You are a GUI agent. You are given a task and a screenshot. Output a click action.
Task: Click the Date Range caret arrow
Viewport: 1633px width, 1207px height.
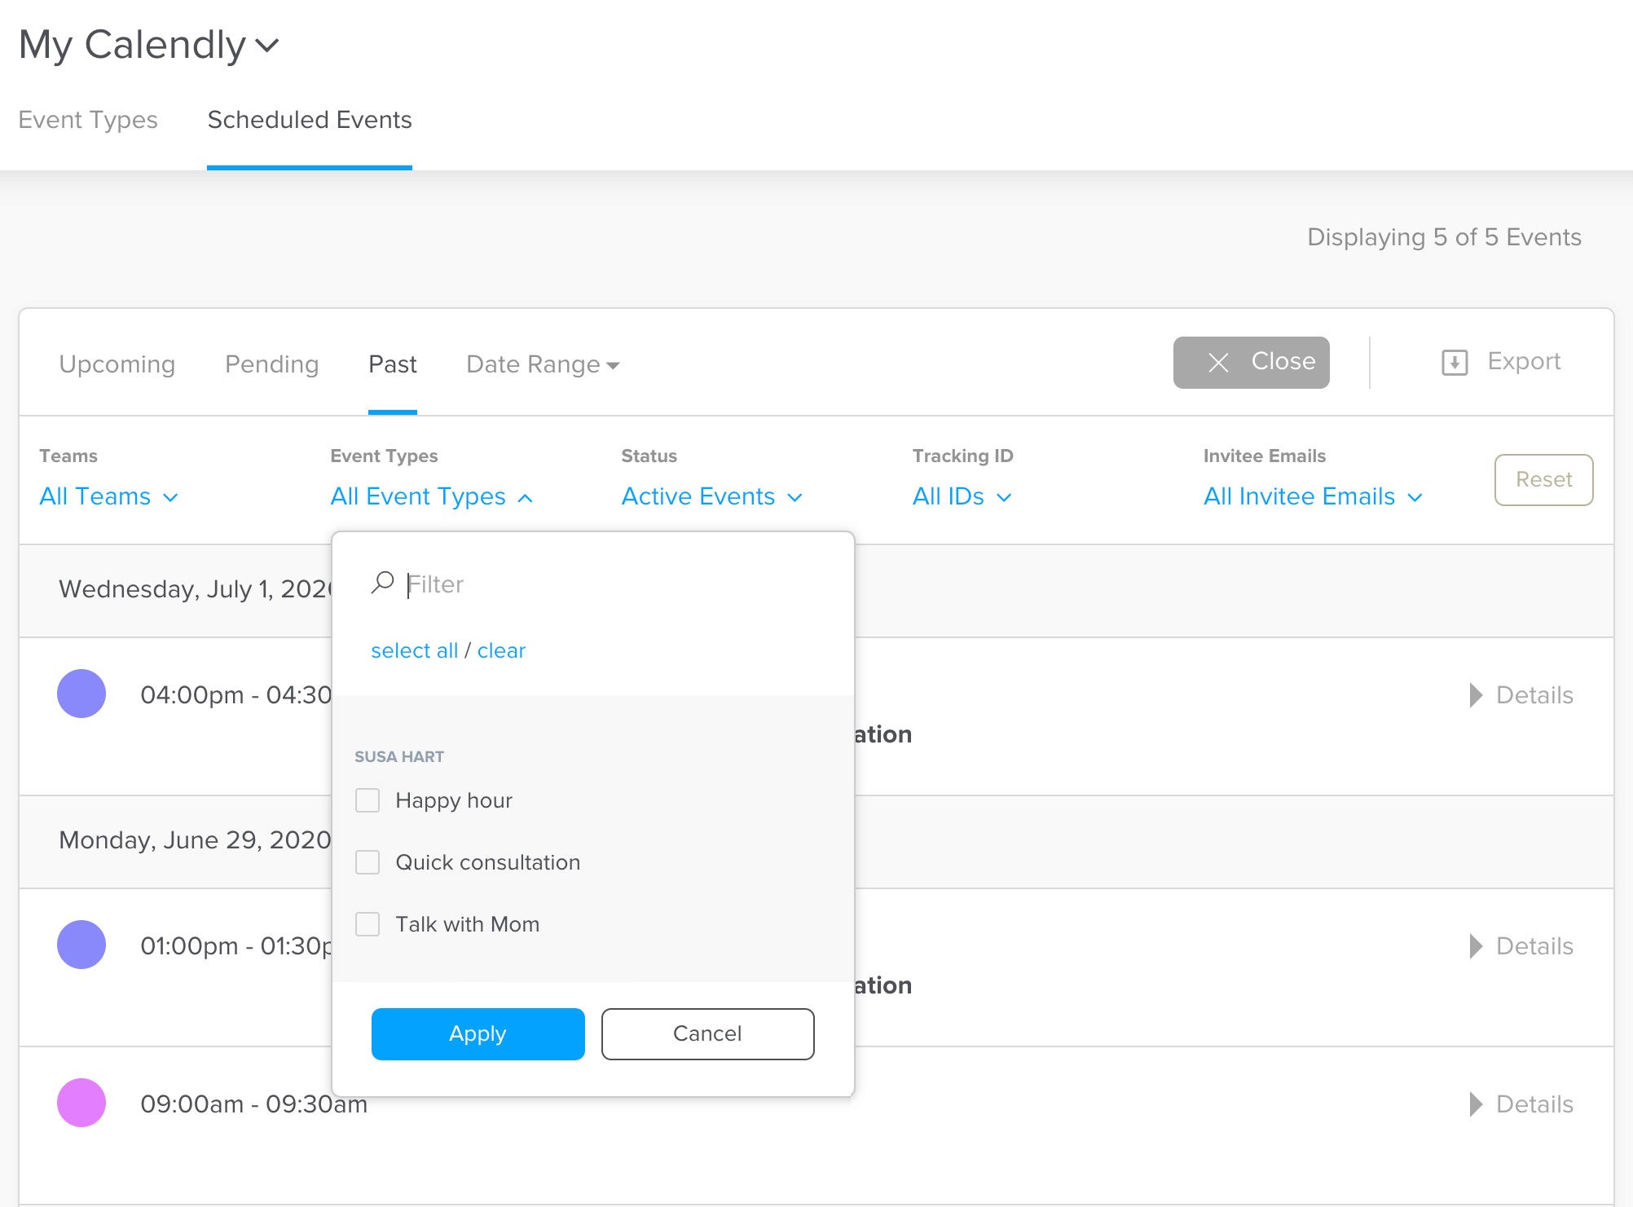tap(614, 365)
